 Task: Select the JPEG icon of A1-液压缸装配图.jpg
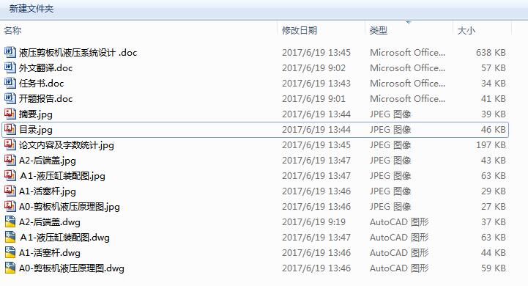[10, 175]
